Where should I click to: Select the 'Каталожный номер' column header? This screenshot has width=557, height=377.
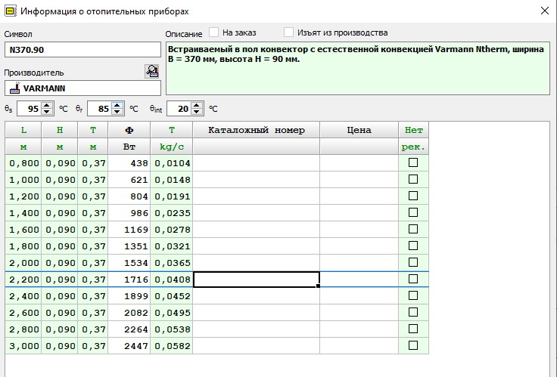(x=256, y=130)
